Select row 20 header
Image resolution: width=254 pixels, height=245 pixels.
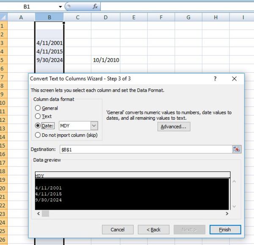click(3, 188)
